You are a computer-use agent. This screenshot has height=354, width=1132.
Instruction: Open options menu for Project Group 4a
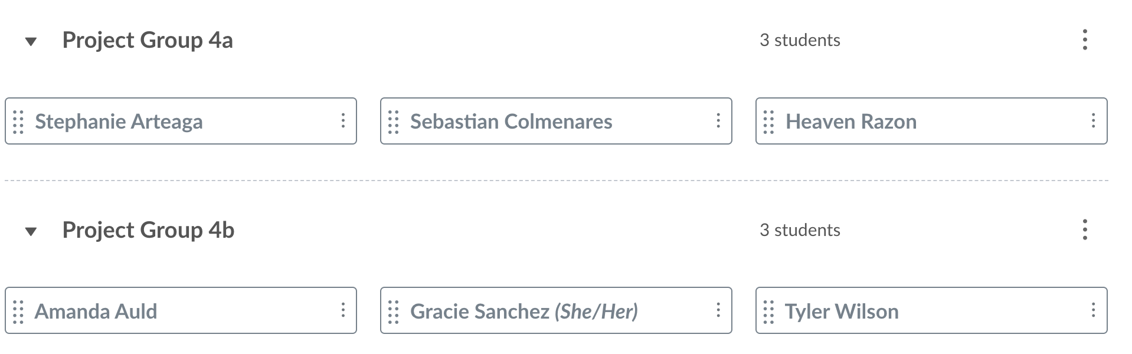pos(1085,40)
